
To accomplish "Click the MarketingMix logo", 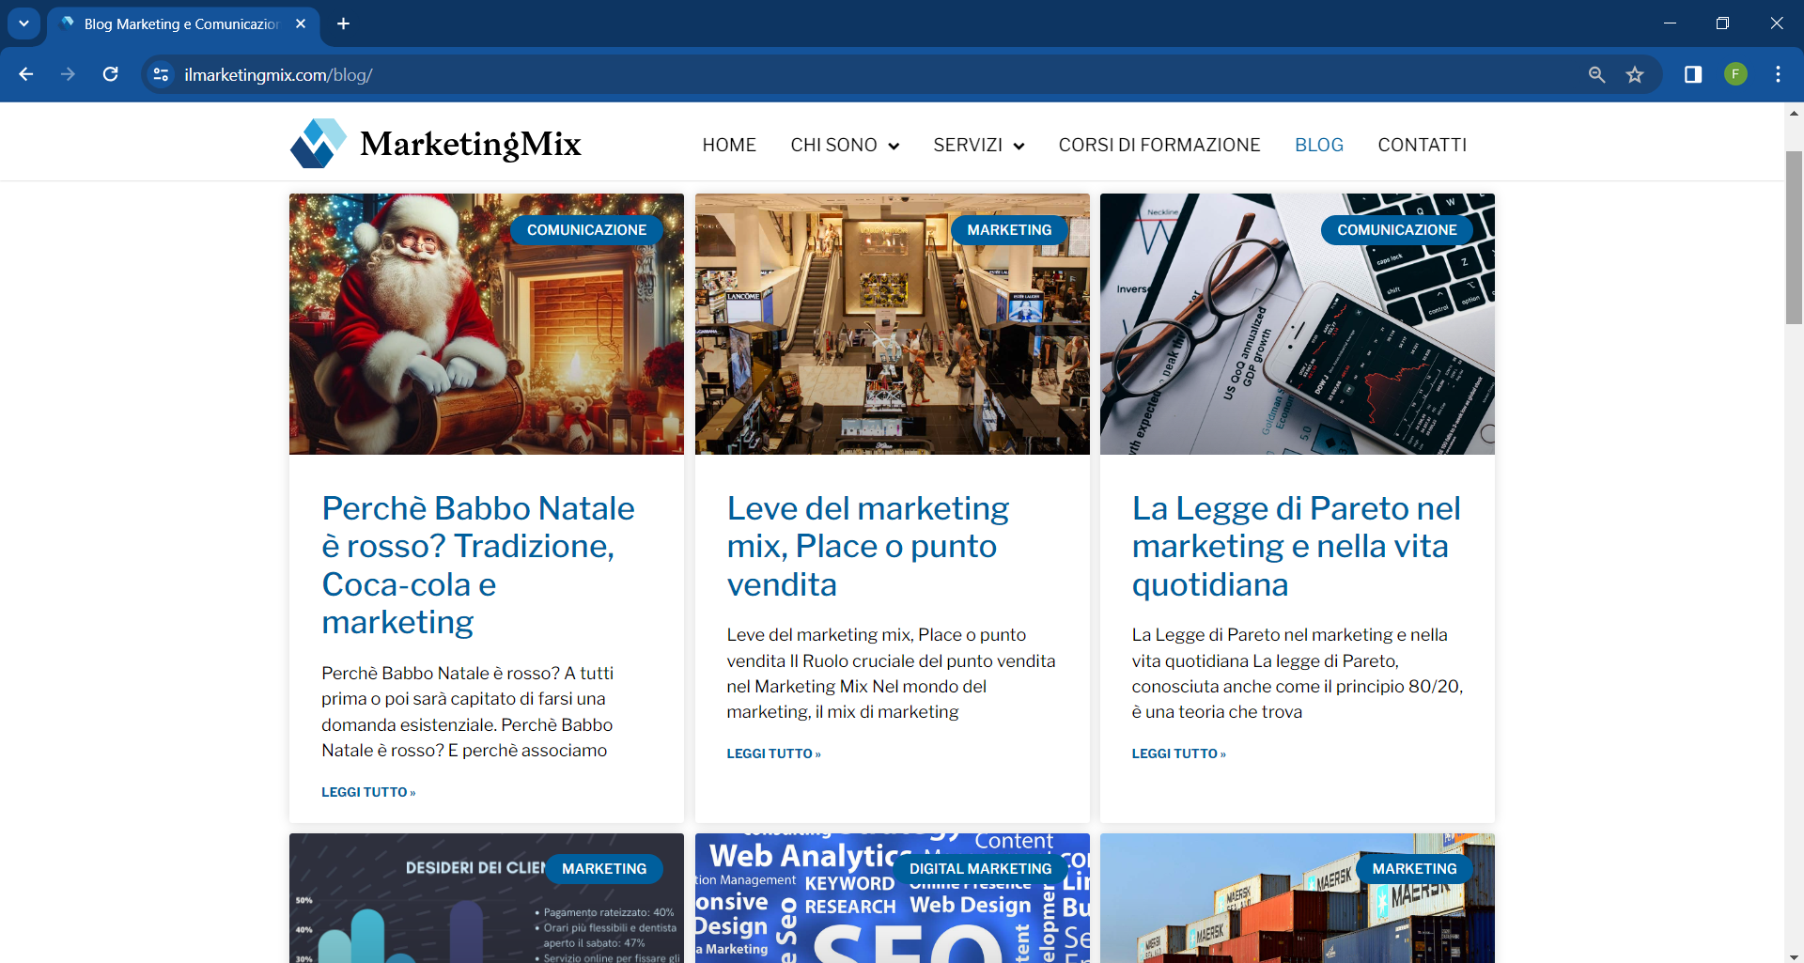I will coord(436,144).
